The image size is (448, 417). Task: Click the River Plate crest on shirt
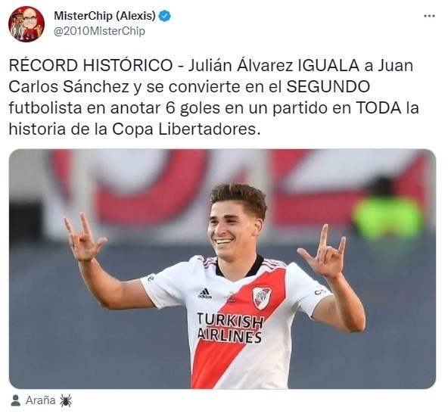(x=262, y=298)
